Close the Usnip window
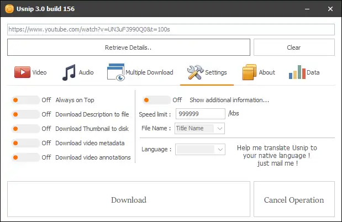 [330, 9]
